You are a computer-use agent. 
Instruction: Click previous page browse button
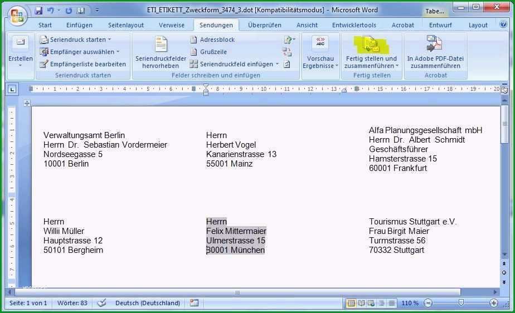pyautogui.click(x=504, y=263)
